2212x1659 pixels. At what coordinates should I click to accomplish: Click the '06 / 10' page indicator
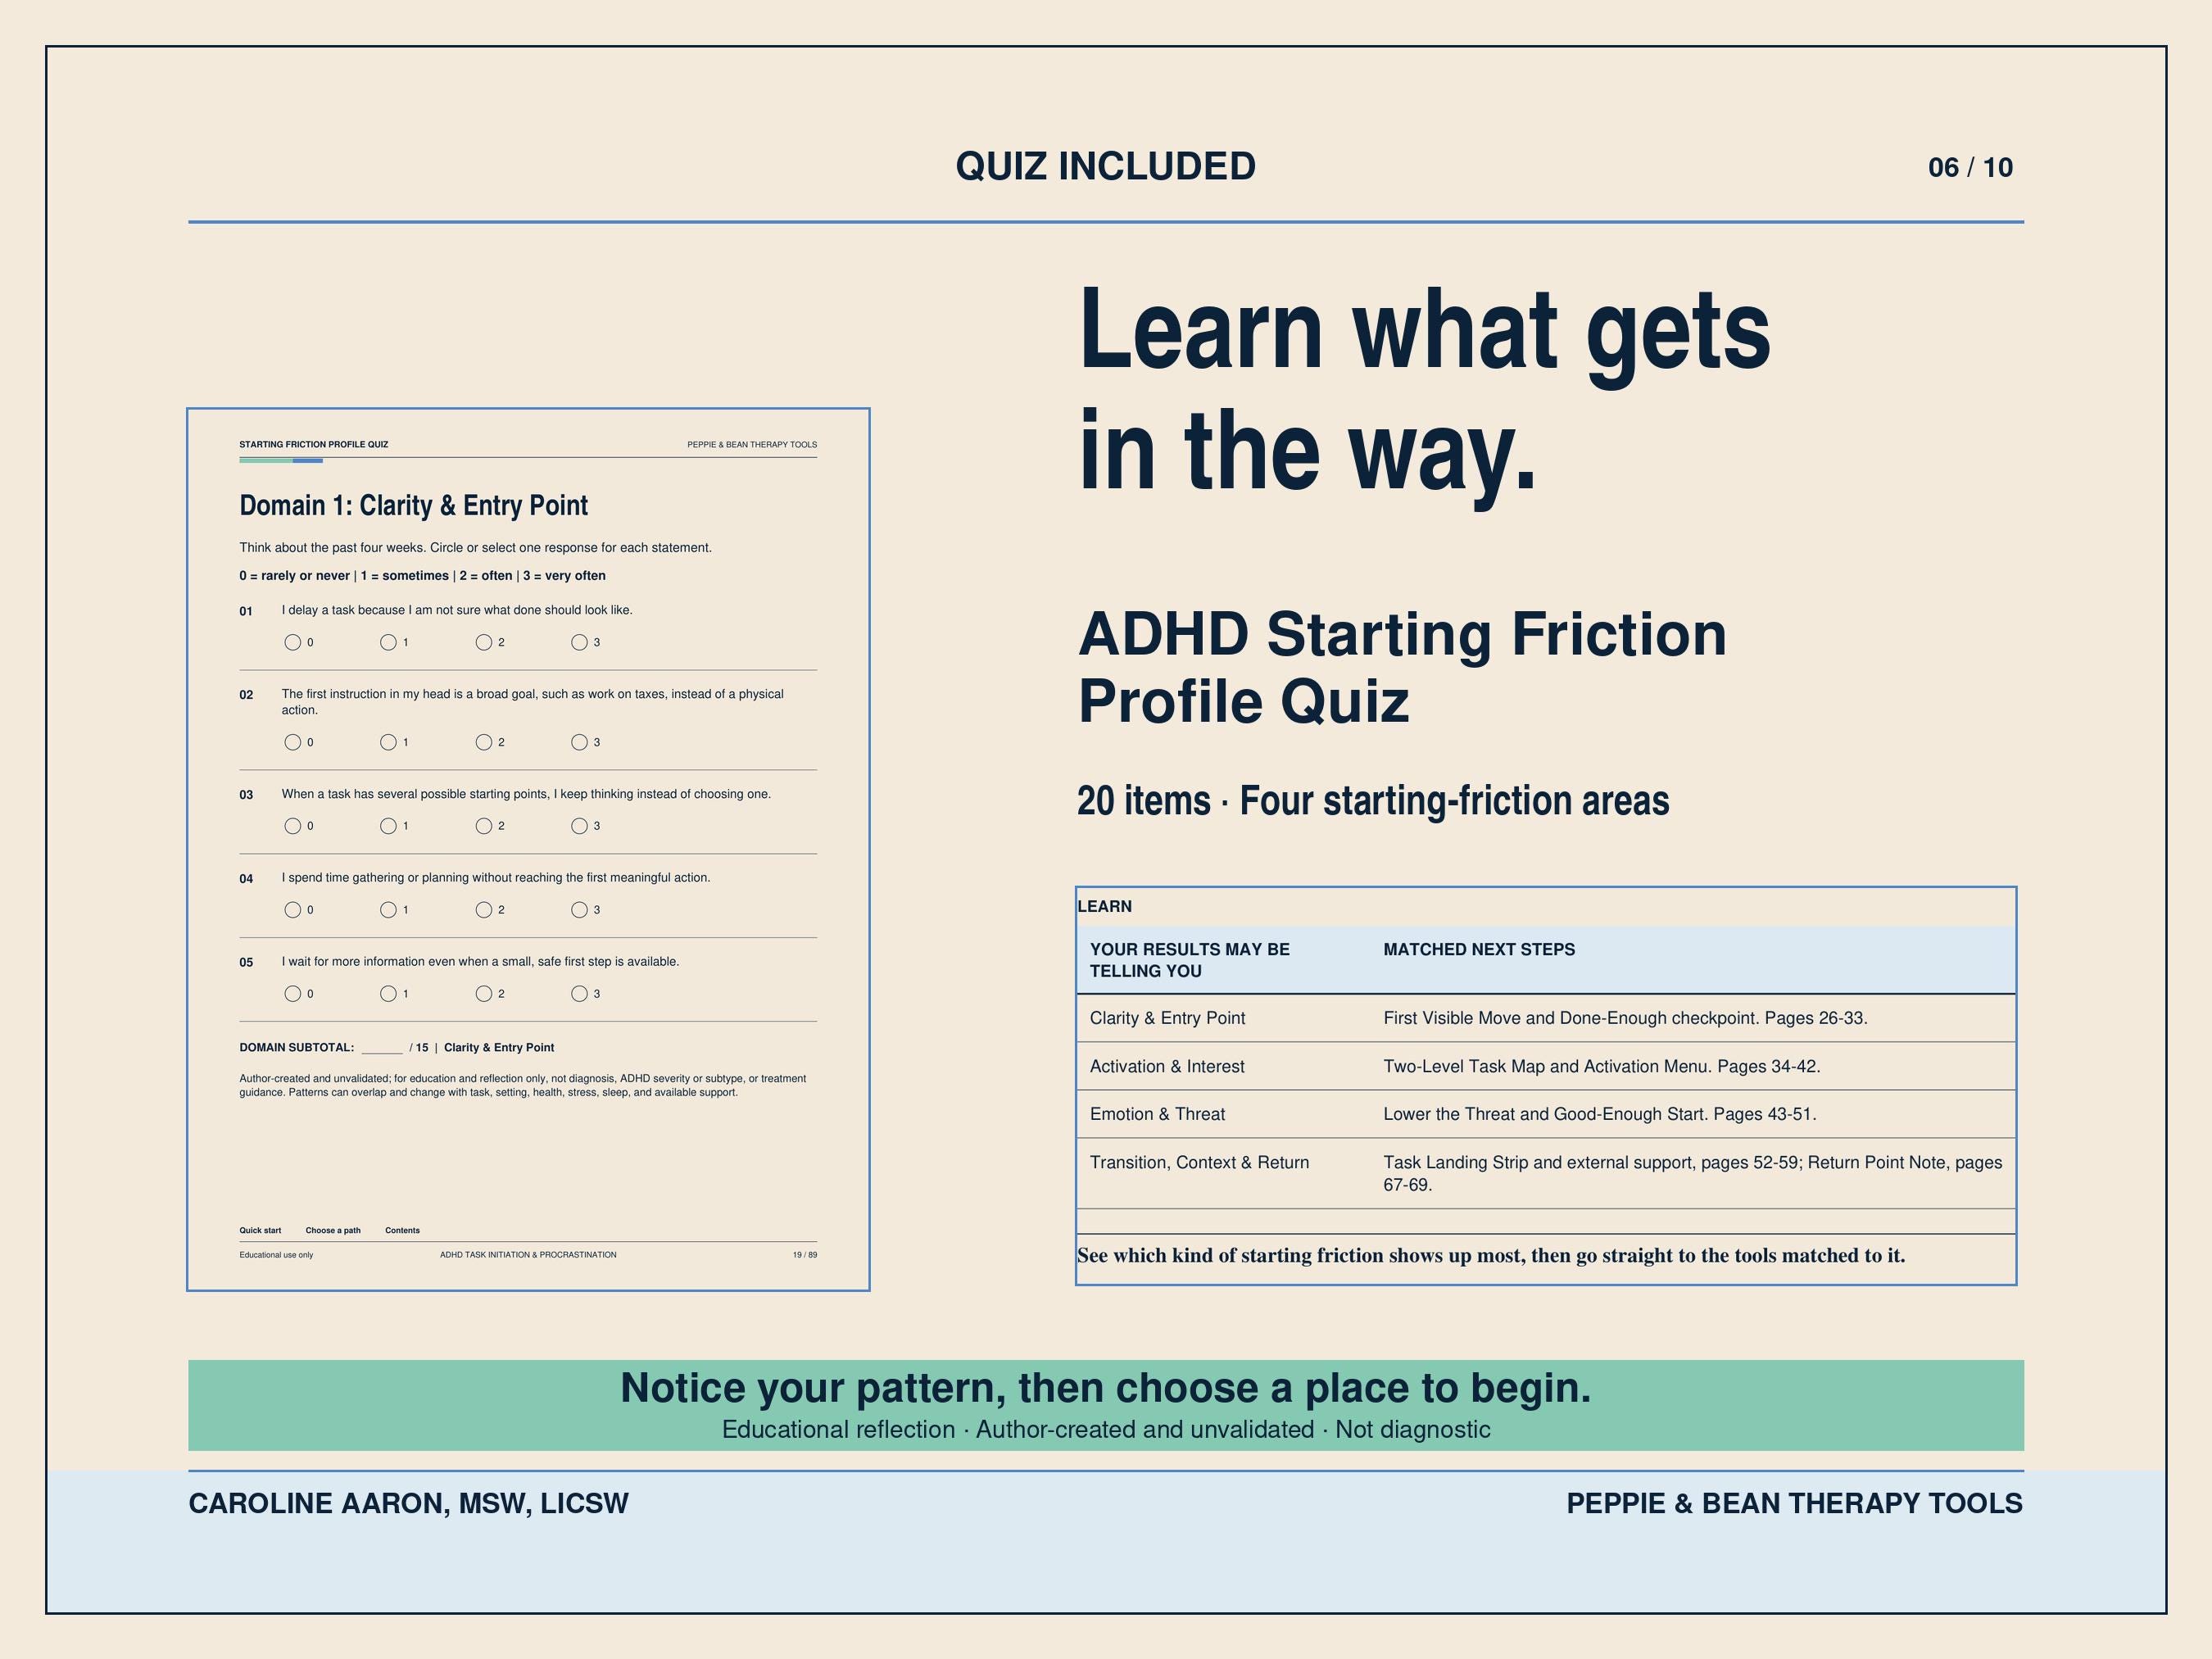[1970, 167]
